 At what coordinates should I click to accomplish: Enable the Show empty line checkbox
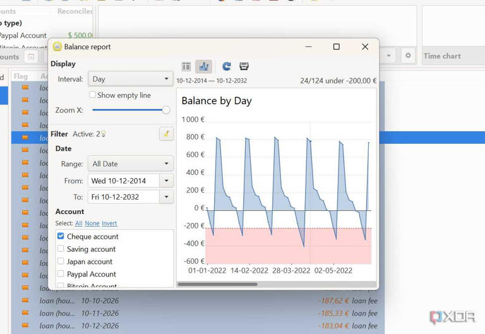point(93,95)
